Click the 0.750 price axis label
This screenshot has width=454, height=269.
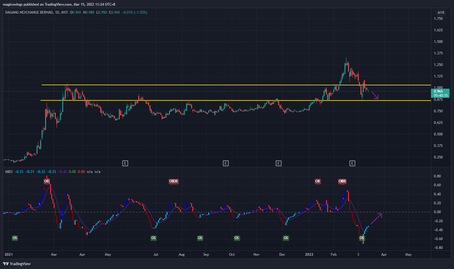pos(438,111)
